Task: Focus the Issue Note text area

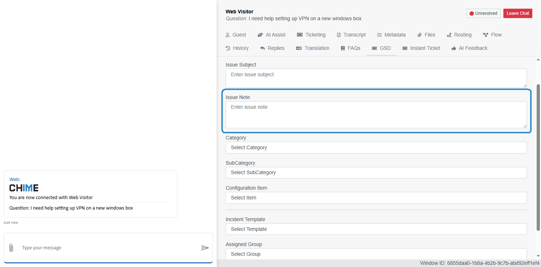Action: [376, 115]
